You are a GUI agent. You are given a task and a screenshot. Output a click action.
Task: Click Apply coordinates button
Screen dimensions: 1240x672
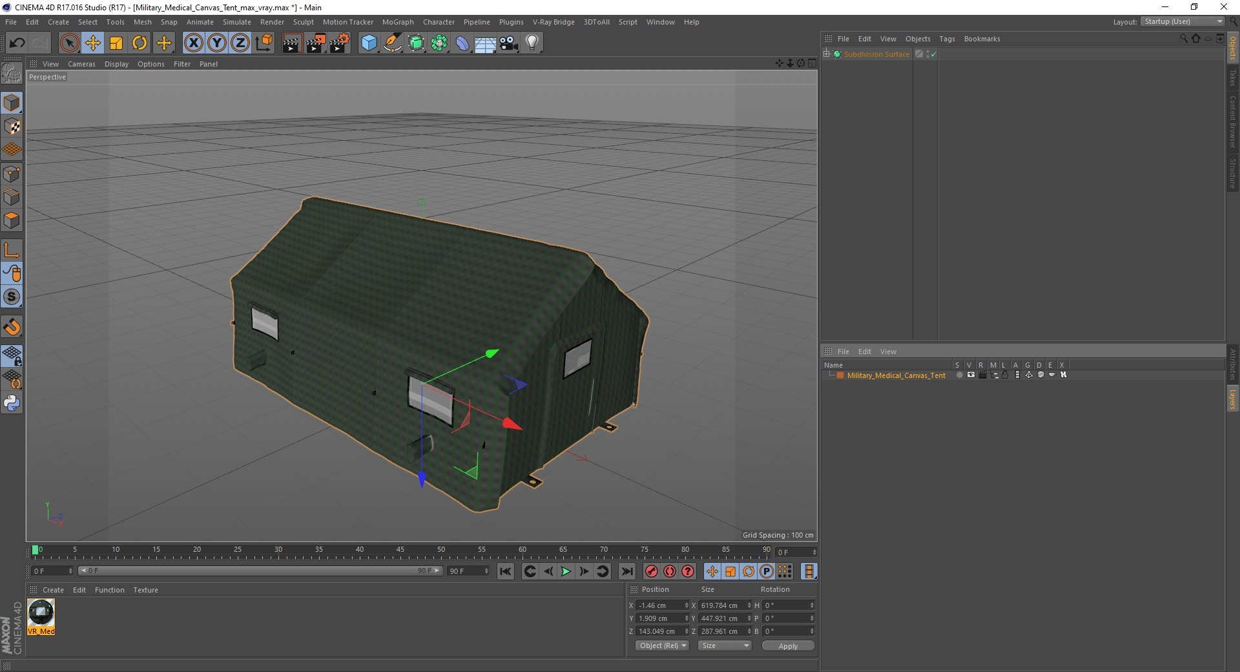click(788, 646)
